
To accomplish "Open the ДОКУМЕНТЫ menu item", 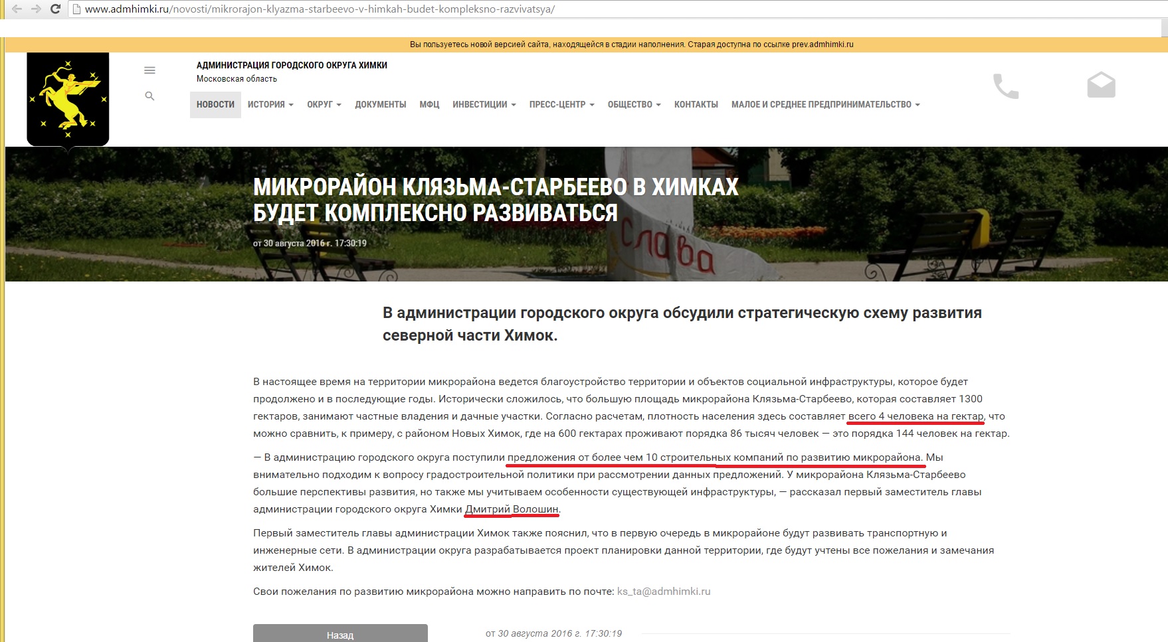I will tap(381, 104).
